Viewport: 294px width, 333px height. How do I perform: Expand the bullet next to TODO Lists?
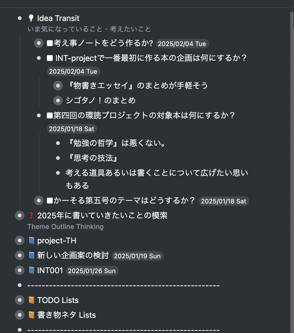tap(19, 300)
